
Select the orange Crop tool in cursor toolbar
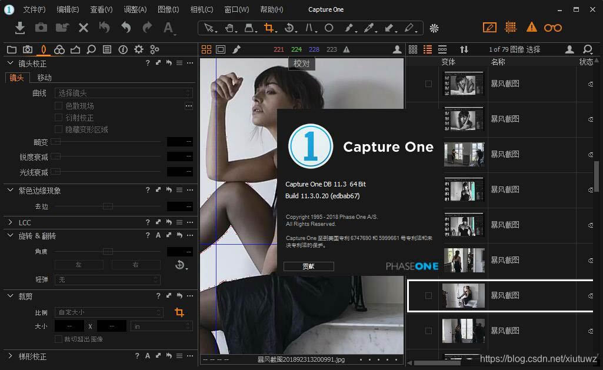269,28
